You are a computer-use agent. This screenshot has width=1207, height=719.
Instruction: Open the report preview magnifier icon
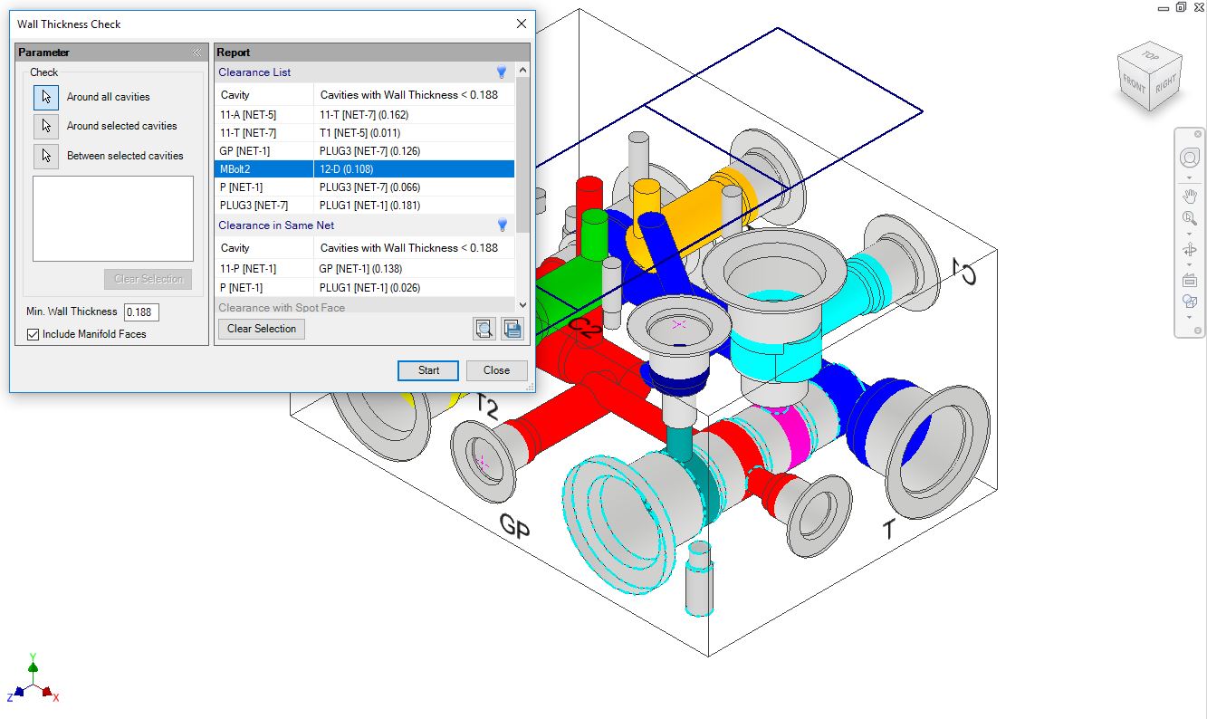point(484,329)
